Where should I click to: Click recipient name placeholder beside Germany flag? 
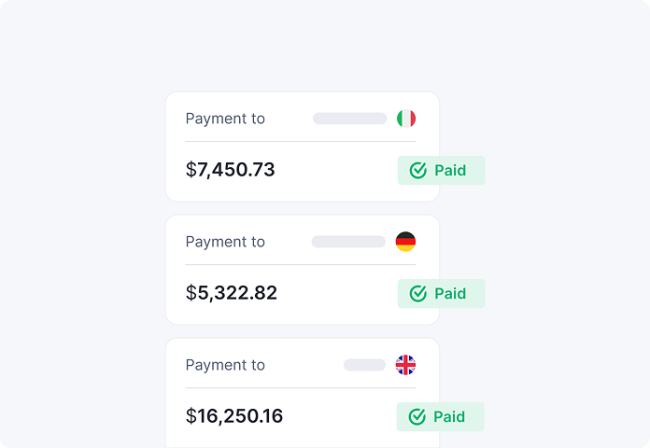(348, 242)
